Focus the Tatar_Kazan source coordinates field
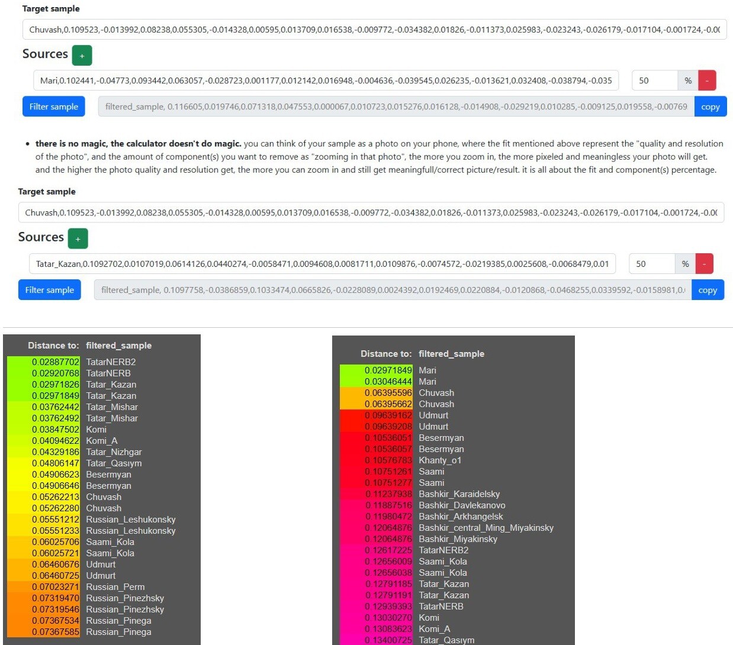 click(322, 264)
